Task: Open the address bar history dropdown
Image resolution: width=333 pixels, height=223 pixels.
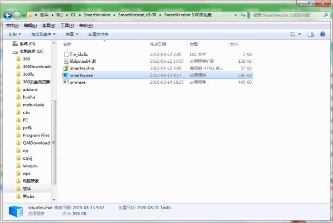Action: pos(235,15)
